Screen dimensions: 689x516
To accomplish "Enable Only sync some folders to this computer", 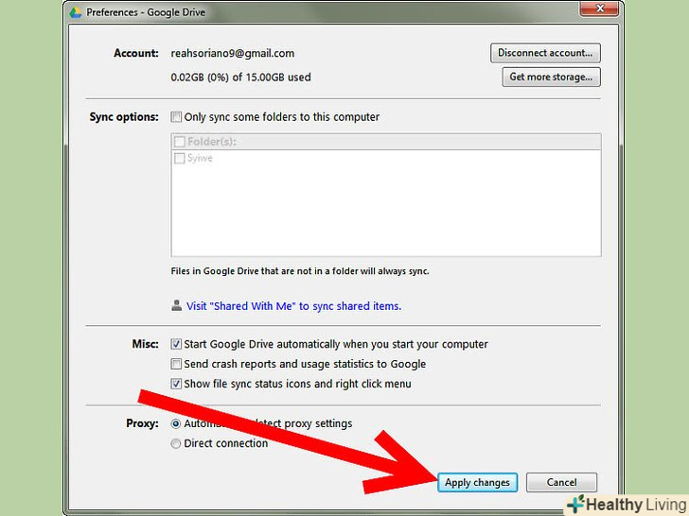I will (176, 117).
